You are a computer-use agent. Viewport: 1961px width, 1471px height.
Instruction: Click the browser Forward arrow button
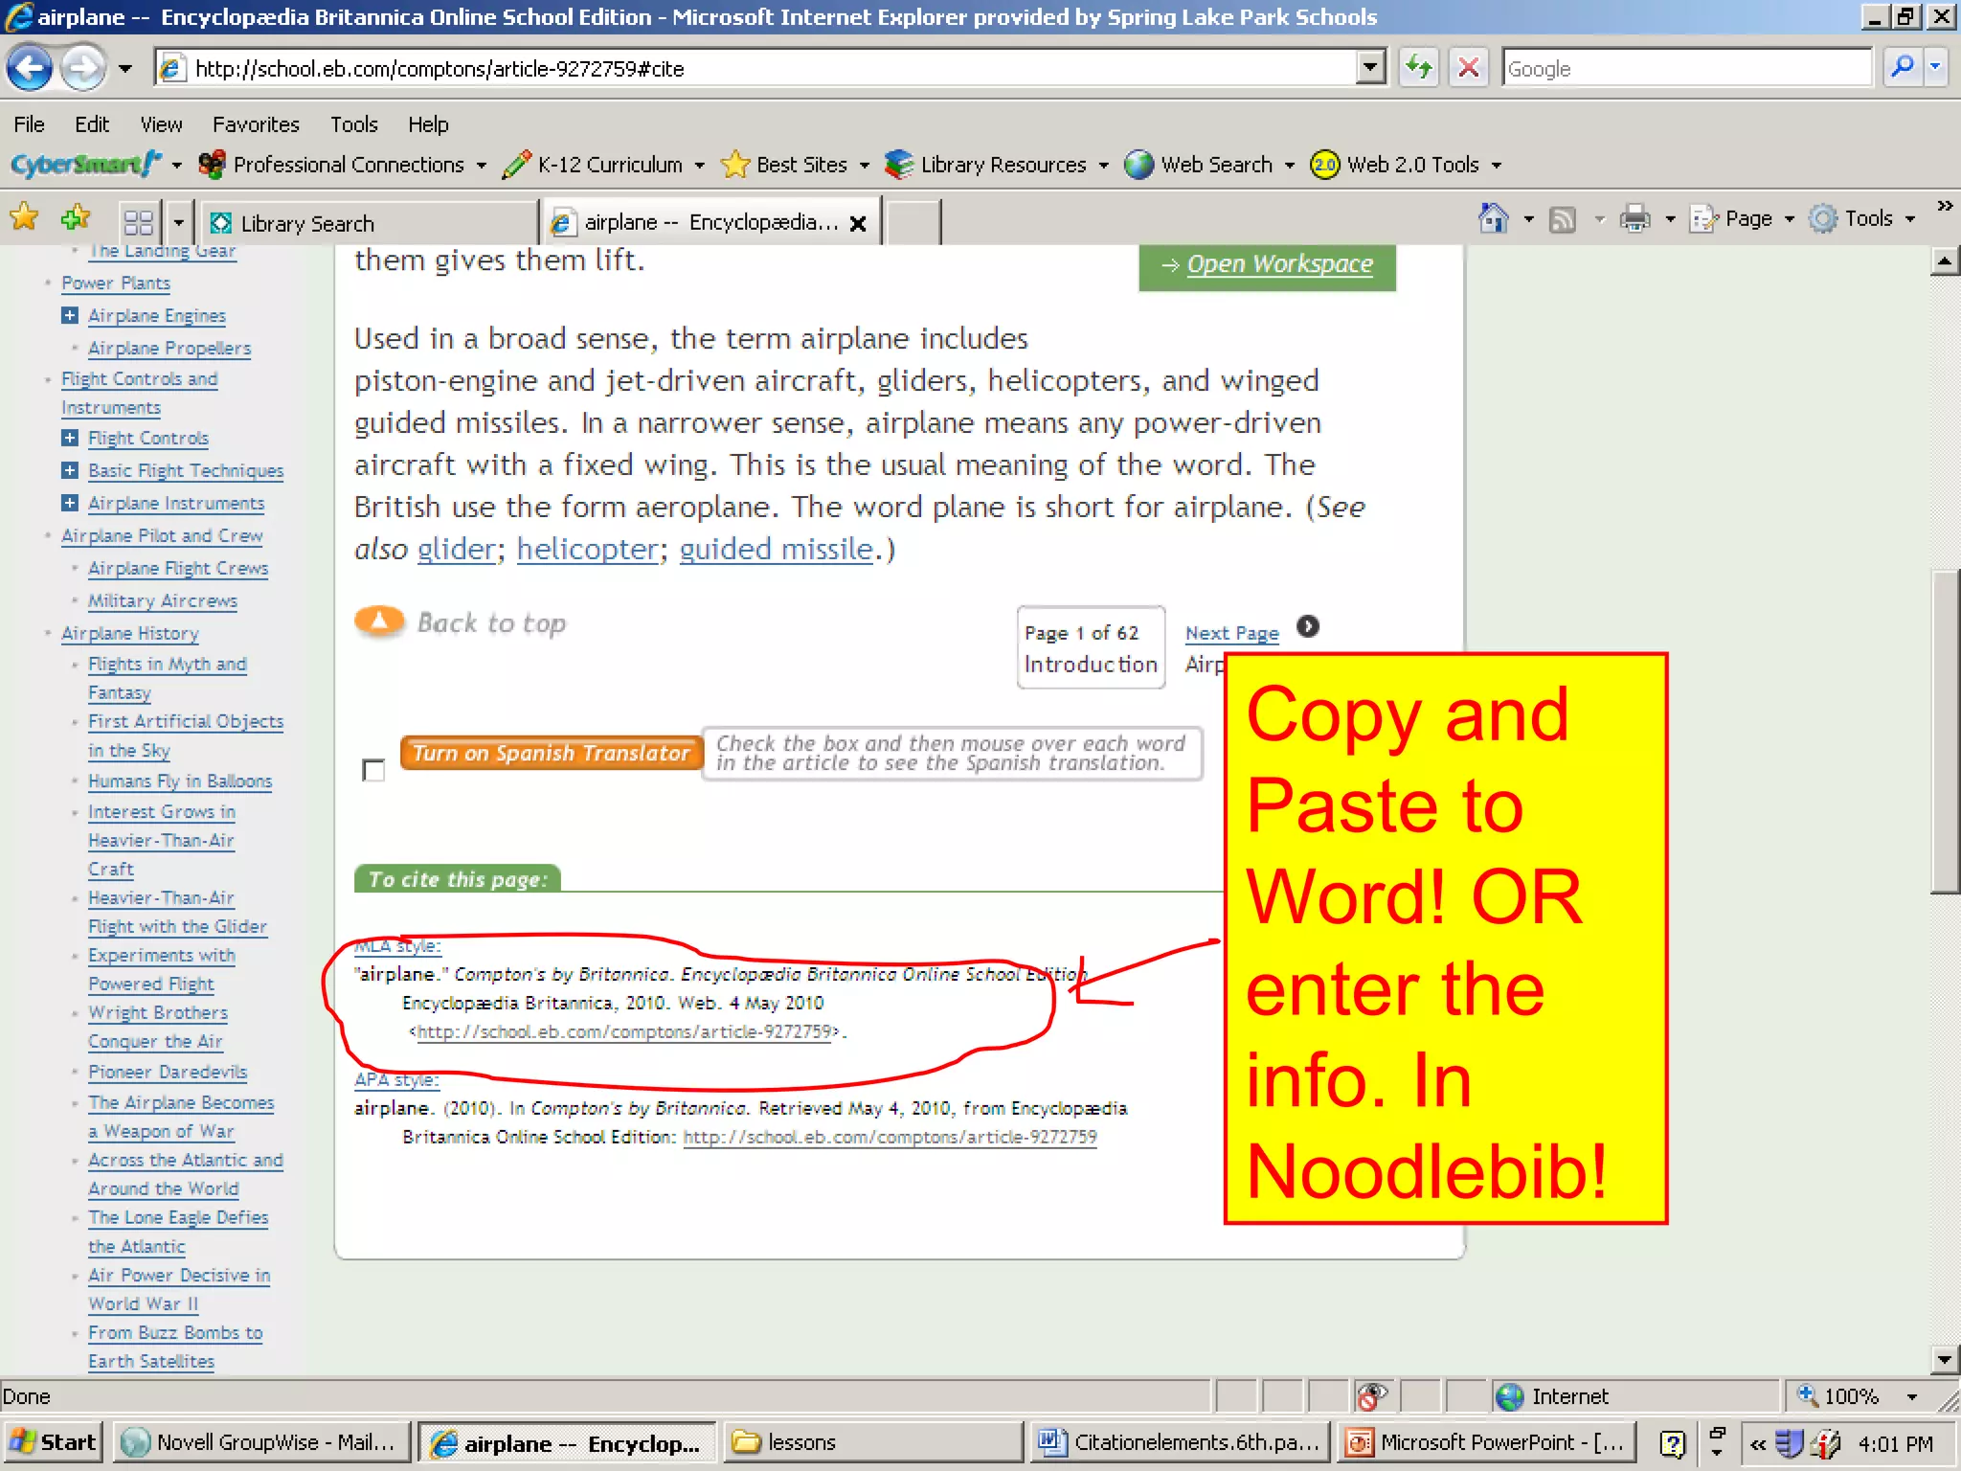click(82, 68)
